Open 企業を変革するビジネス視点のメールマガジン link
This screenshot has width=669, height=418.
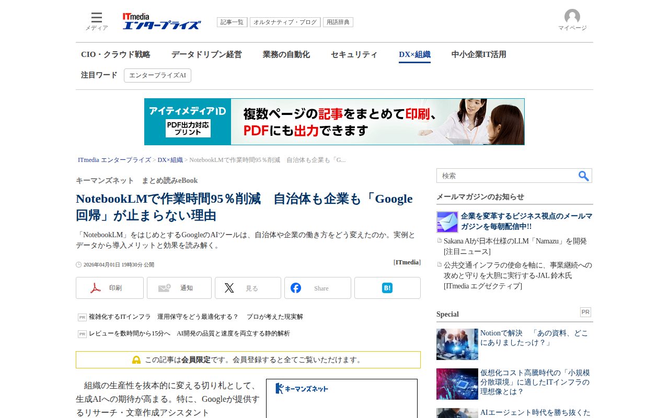(526, 221)
